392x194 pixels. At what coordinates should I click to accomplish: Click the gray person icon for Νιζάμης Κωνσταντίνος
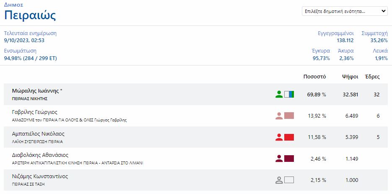279,180
